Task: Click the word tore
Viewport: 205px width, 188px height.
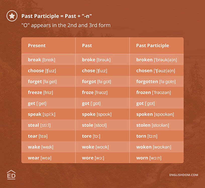Action: tap(87, 136)
